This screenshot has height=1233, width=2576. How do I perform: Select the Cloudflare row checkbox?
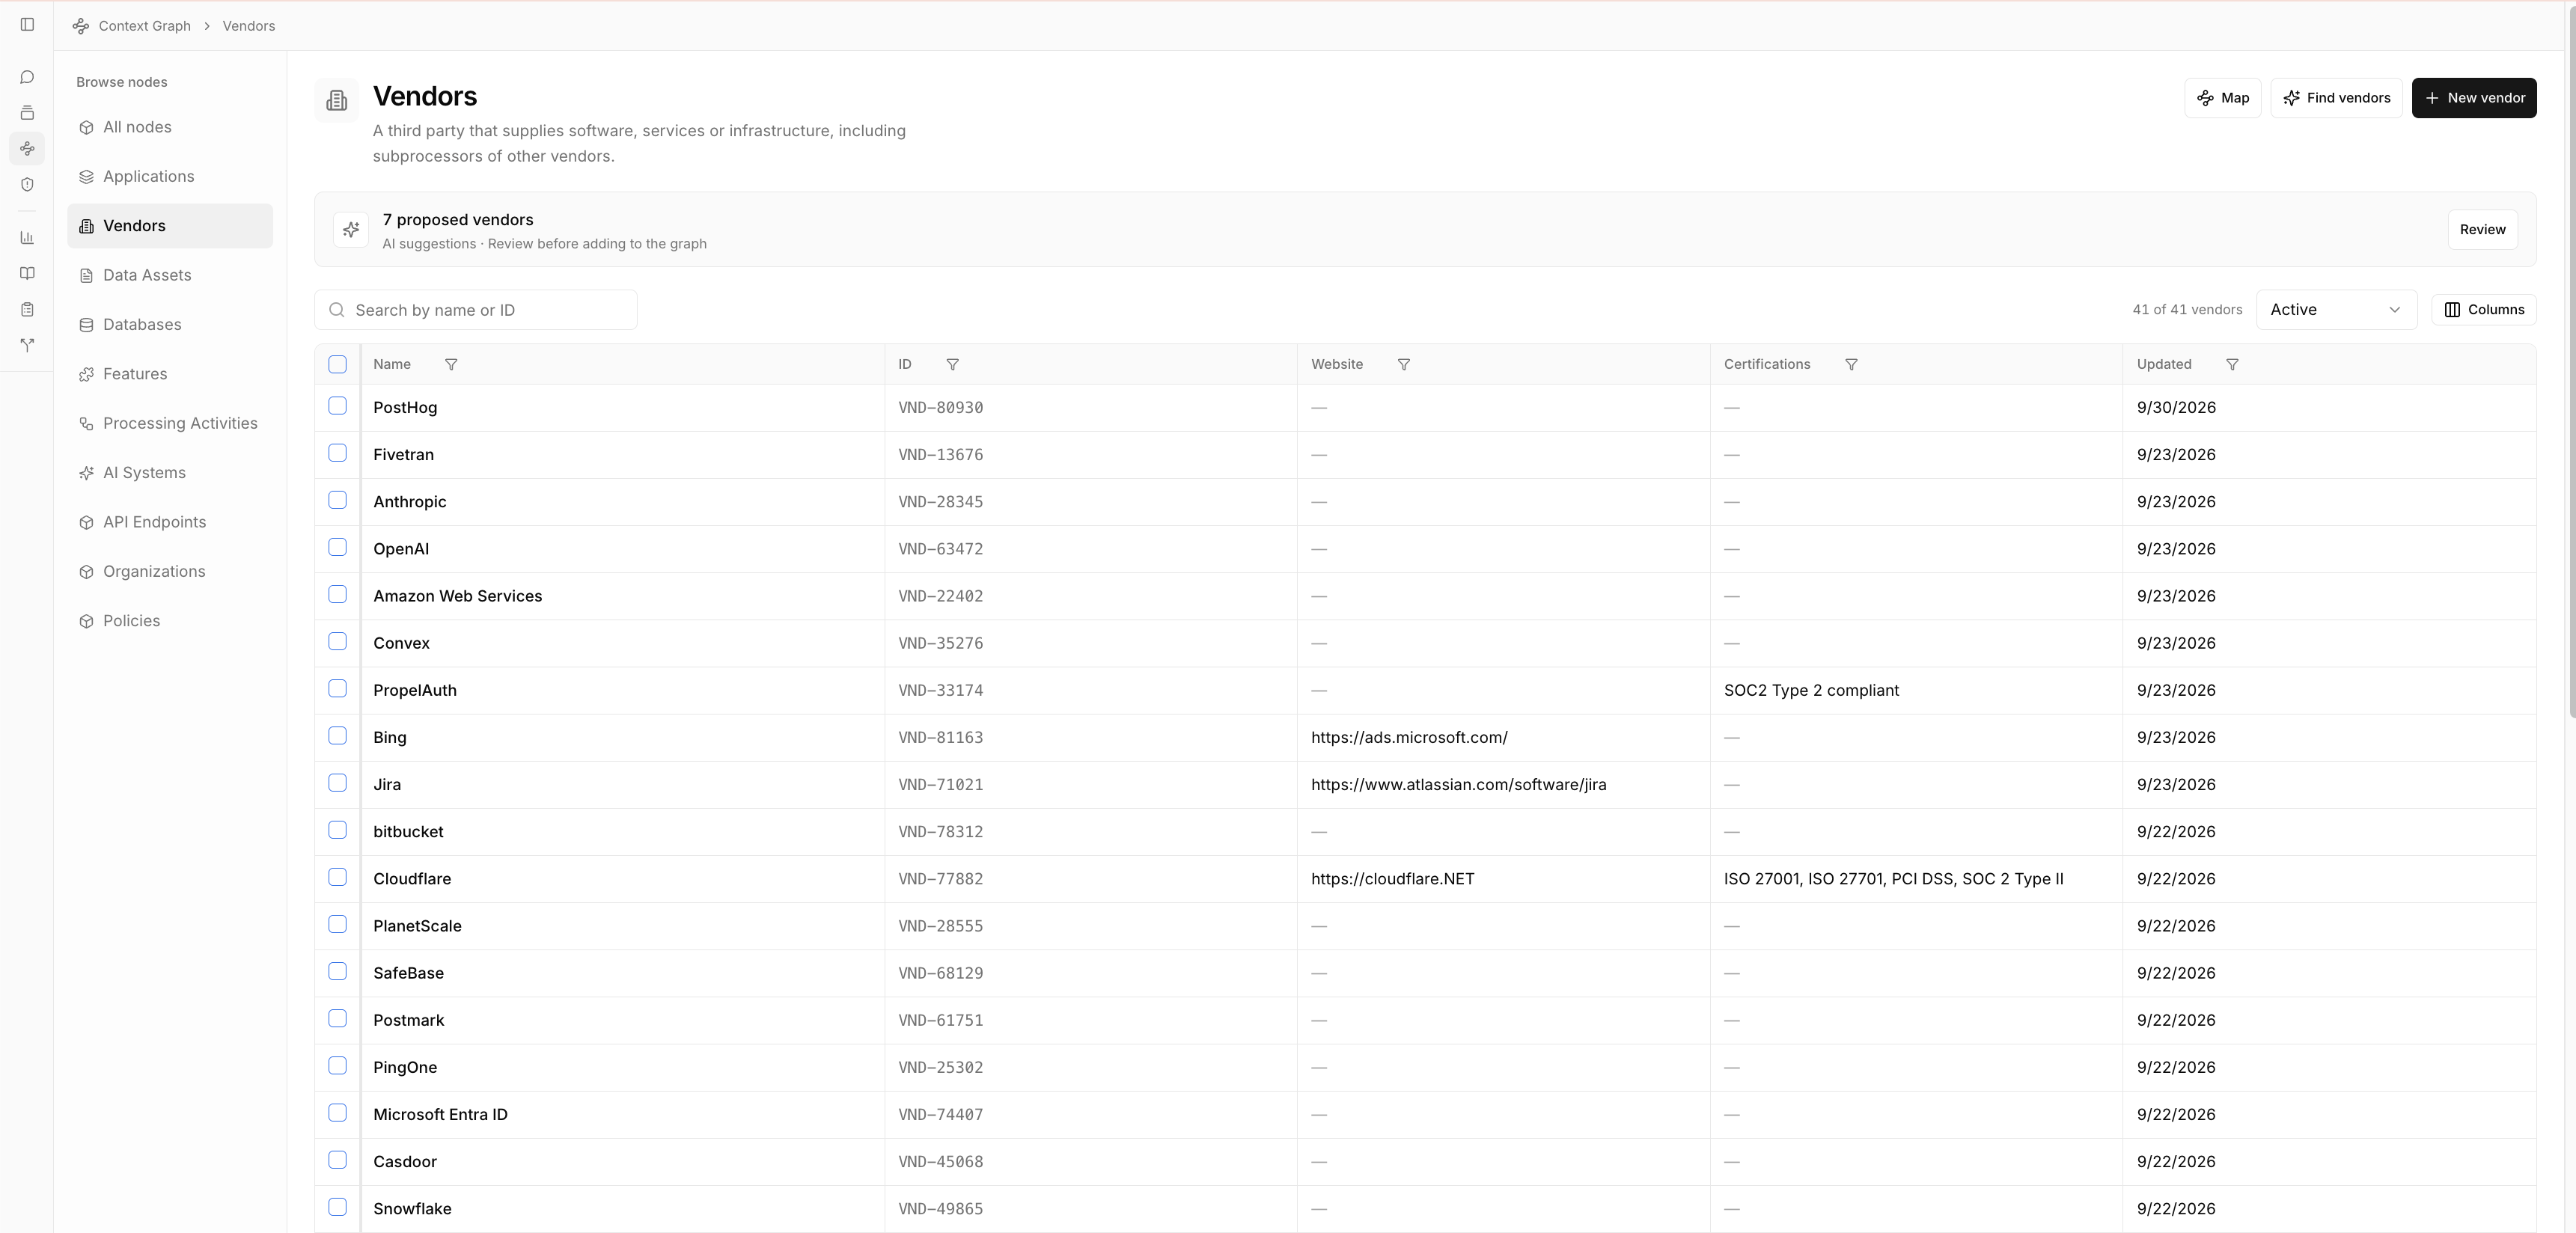pos(337,877)
